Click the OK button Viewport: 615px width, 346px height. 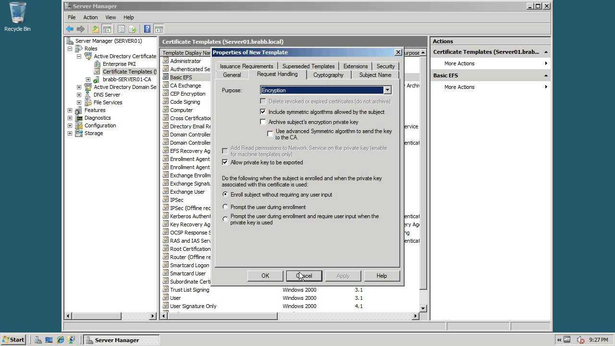(x=265, y=276)
